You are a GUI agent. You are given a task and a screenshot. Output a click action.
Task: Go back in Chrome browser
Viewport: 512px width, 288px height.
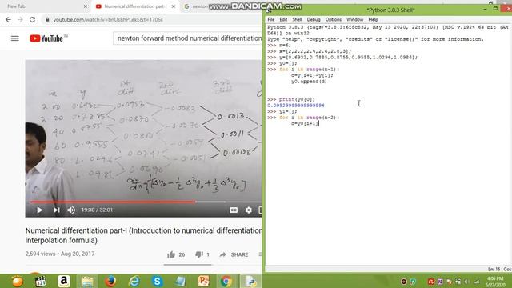tap(8, 19)
